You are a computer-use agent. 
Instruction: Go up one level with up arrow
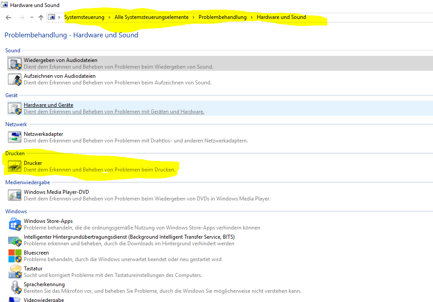pyautogui.click(x=41, y=18)
